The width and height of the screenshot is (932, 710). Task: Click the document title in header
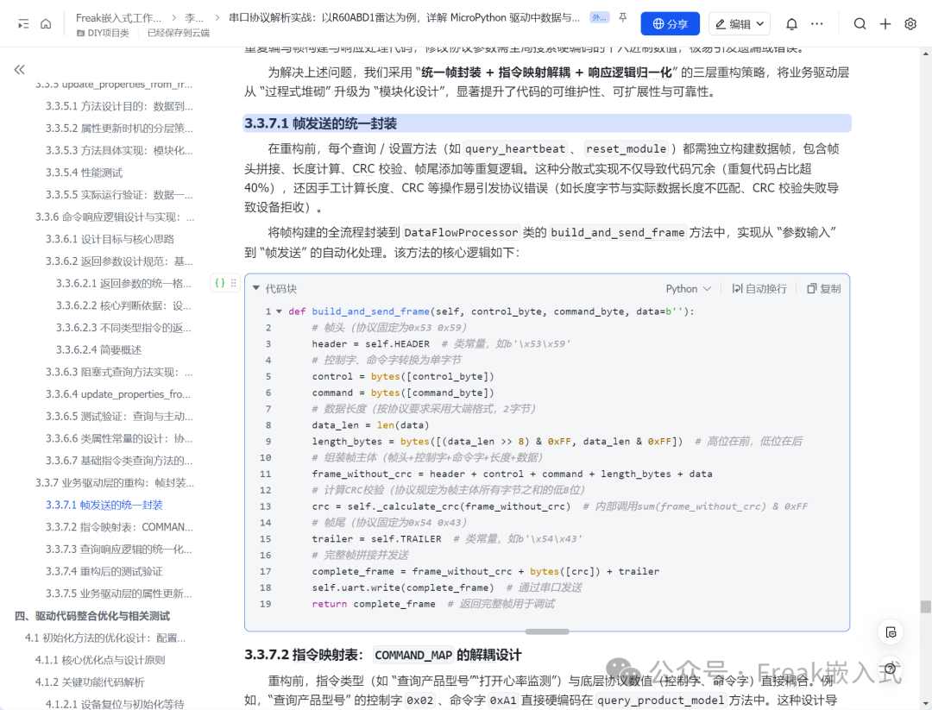[404, 18]
